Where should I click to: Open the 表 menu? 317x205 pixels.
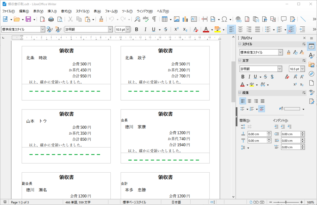(x=97, y=11)
